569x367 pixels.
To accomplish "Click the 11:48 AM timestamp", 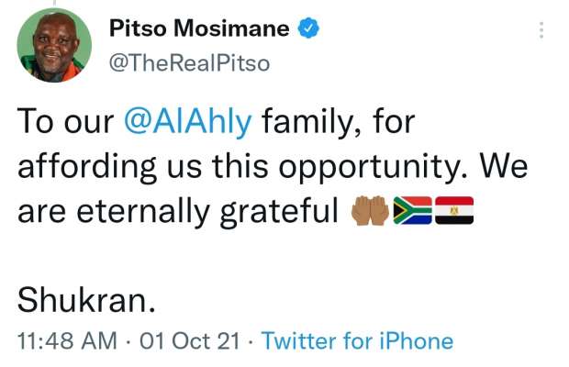I will pyautogui.click(x=67, y=341).
